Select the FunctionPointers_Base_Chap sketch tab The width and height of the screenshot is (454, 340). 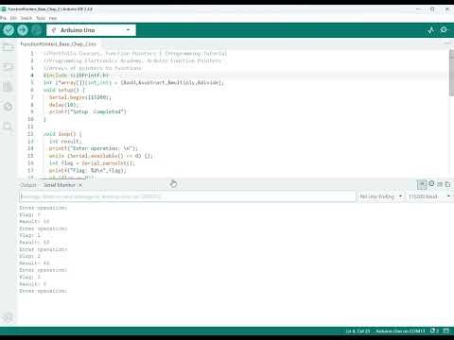click(x=59, y=44)
